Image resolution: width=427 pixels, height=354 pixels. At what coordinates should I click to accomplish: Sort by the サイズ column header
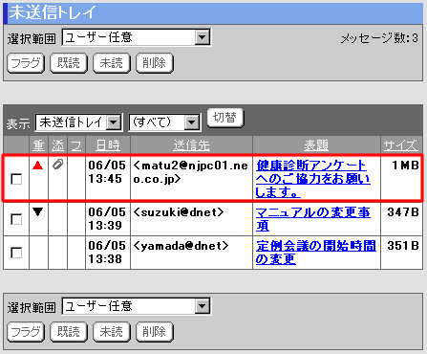[400, 145]
